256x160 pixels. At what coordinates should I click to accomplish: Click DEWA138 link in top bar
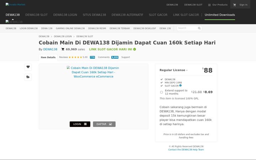pos(172,5)
